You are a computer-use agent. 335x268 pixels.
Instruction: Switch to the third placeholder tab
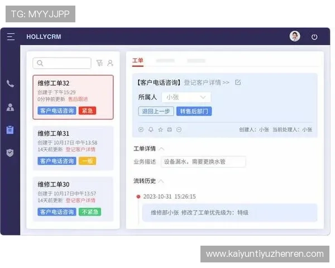pos(197,61)
